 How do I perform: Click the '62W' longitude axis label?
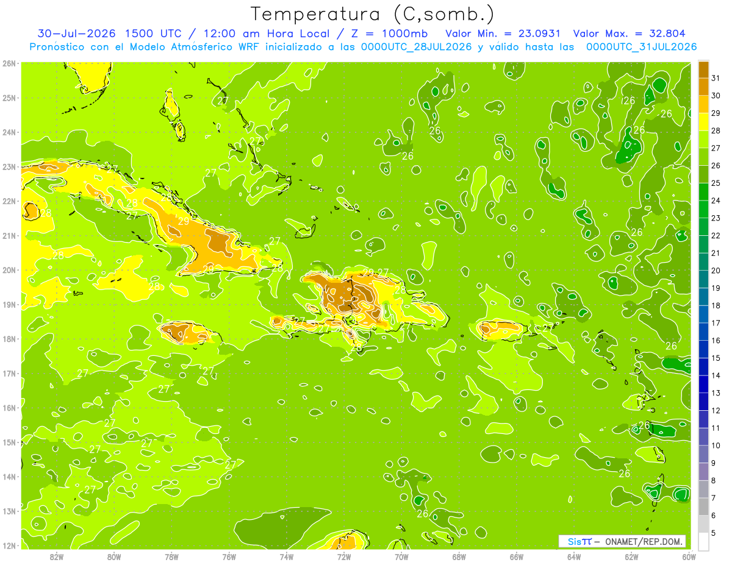631,556
